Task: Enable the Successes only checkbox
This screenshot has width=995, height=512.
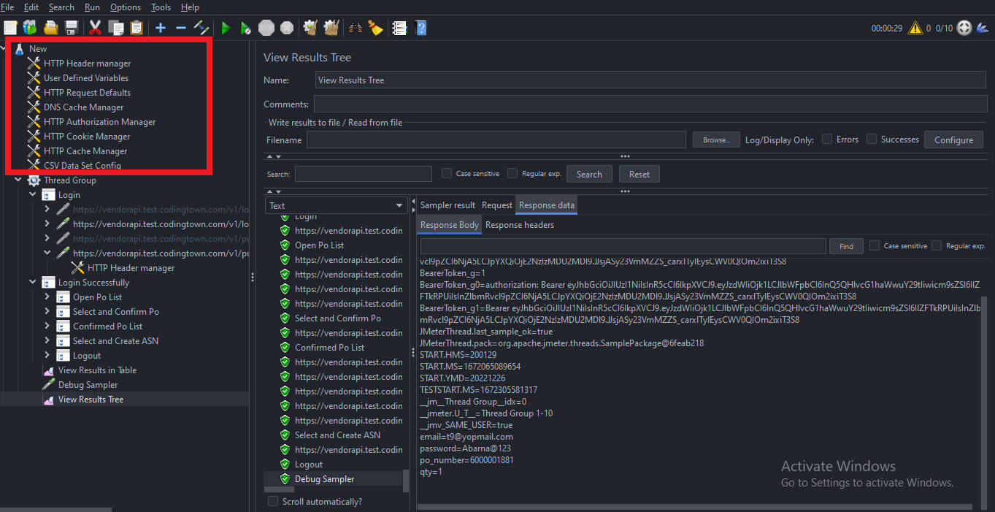Action: [x=872, y=139]
